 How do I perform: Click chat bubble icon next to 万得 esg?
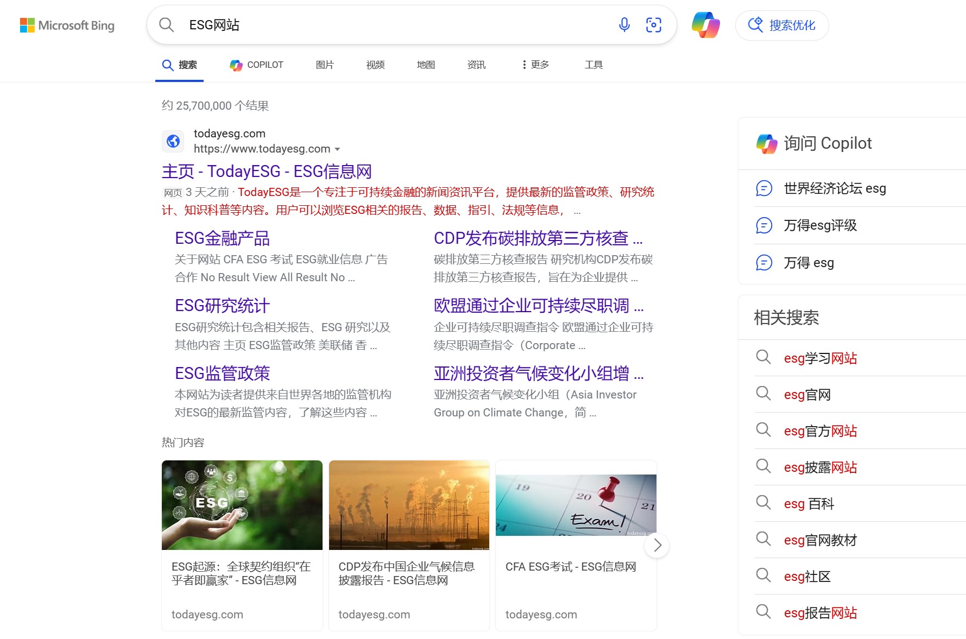pos(764,263)
